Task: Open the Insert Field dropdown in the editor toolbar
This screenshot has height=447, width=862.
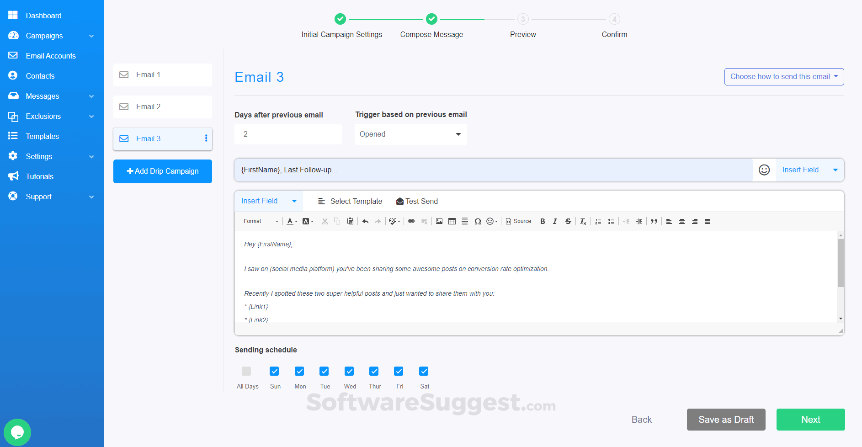Action: point(268,201)
